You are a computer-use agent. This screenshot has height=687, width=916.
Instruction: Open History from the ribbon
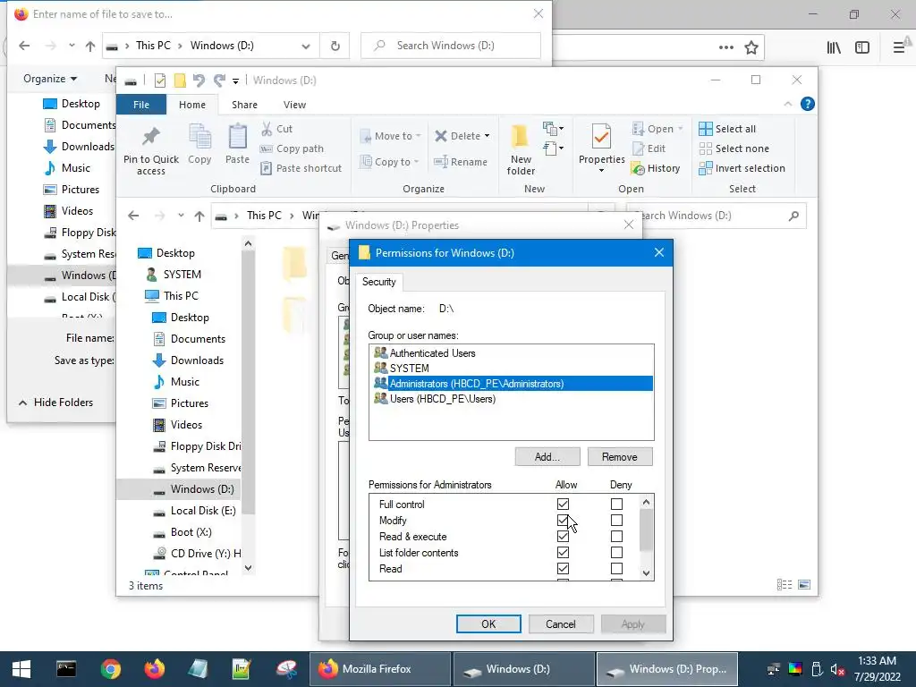[x=656, y=168]
